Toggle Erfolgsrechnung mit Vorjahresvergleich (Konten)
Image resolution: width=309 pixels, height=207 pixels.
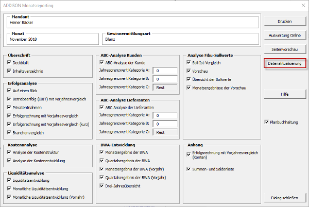pos(188,154)
